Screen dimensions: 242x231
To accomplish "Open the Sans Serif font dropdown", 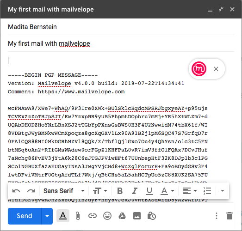I will pos(64,191).
